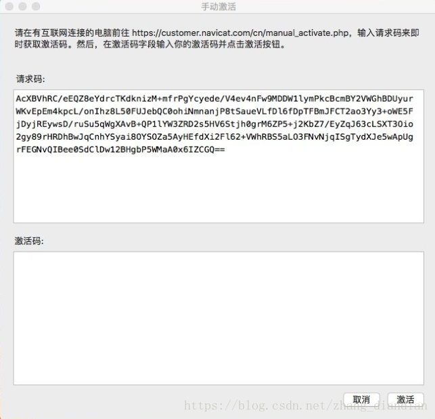Click the == ending of the request code
This screenshot has width=435, height=419.
coord(220,150)
